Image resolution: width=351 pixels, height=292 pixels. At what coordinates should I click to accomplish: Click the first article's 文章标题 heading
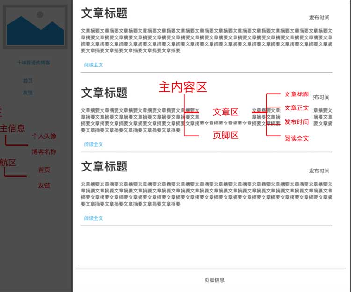[104, 13]
